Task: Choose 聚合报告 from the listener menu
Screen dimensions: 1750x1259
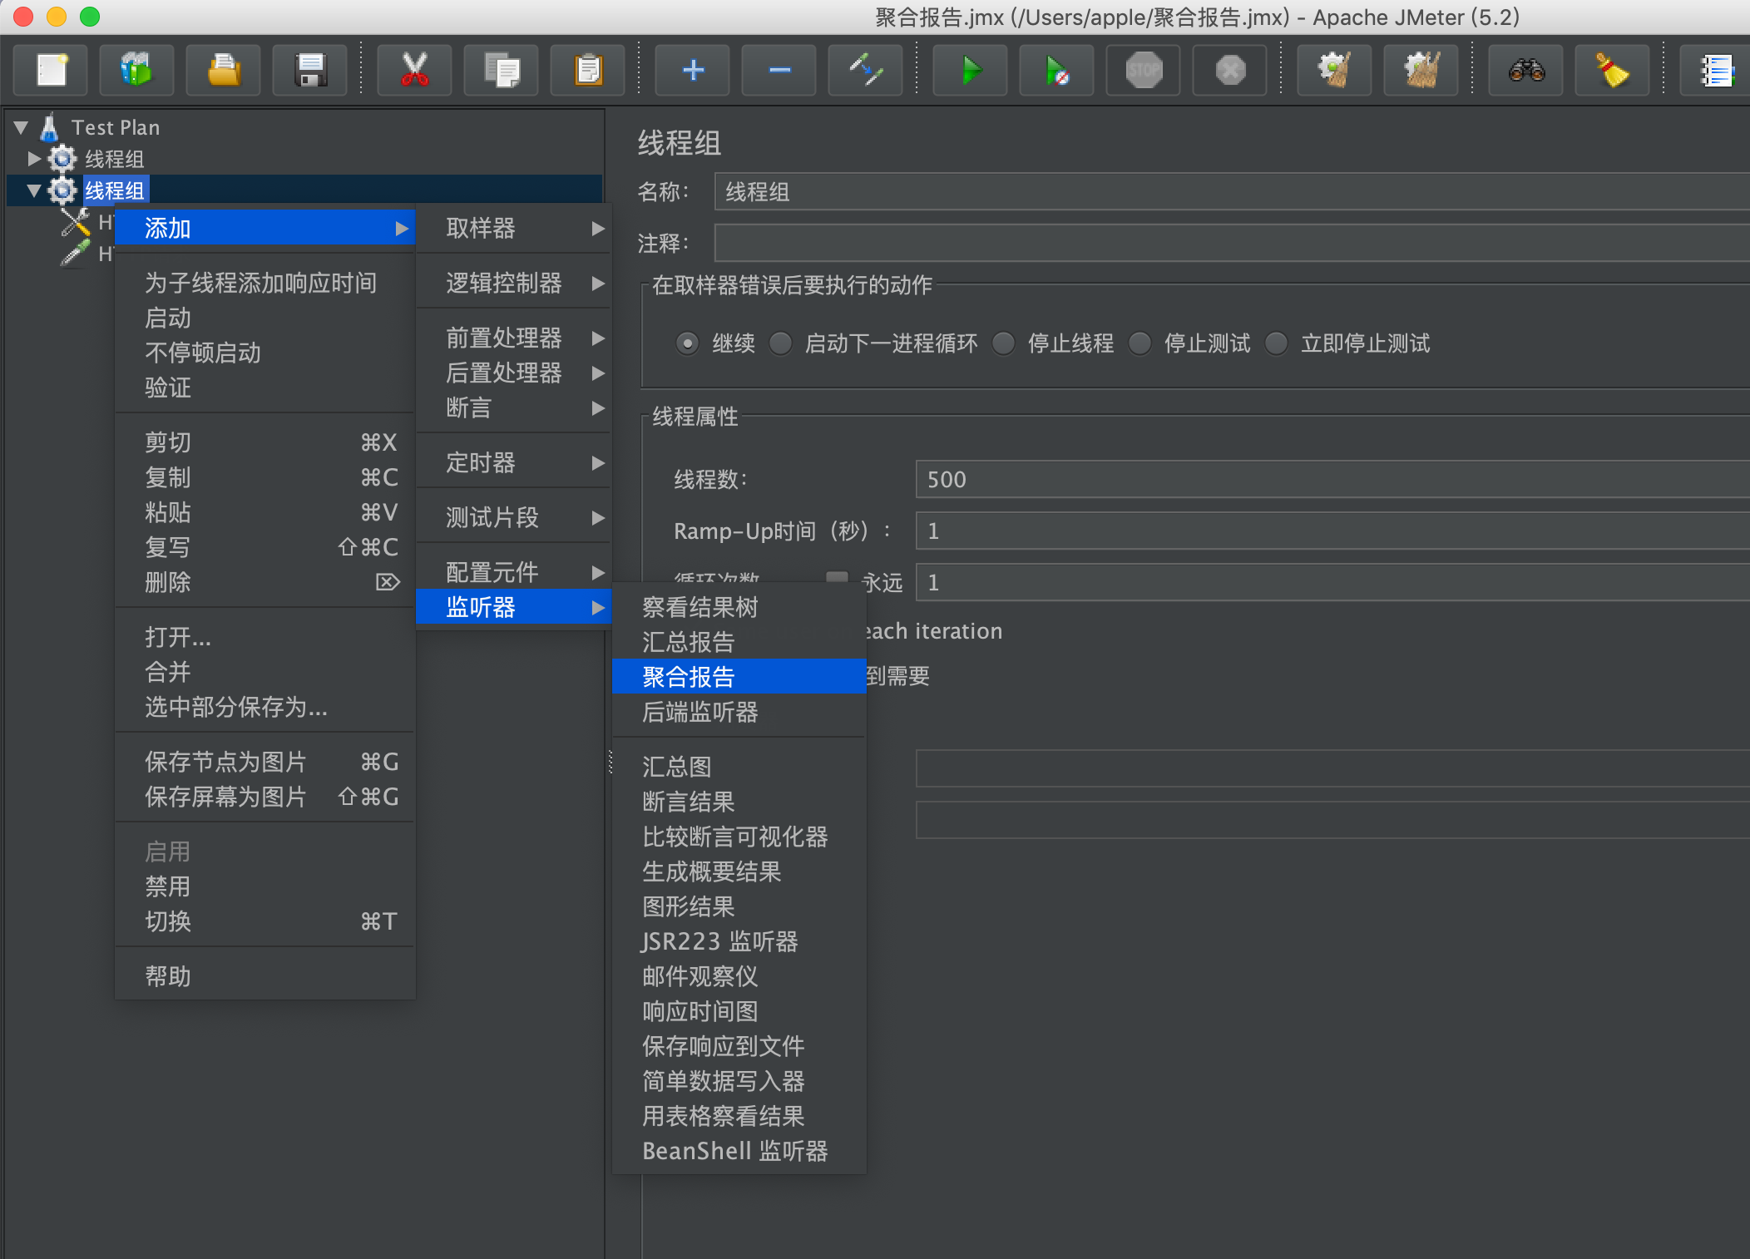Action: 739,677
